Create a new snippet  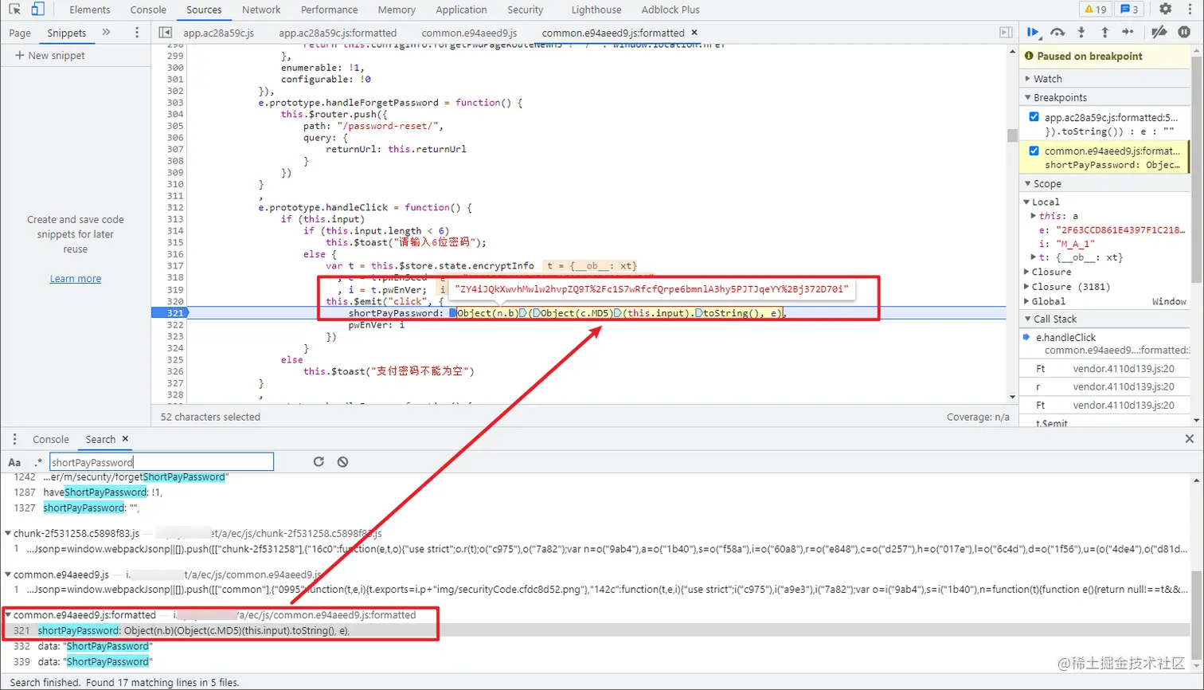pos(49,55)
